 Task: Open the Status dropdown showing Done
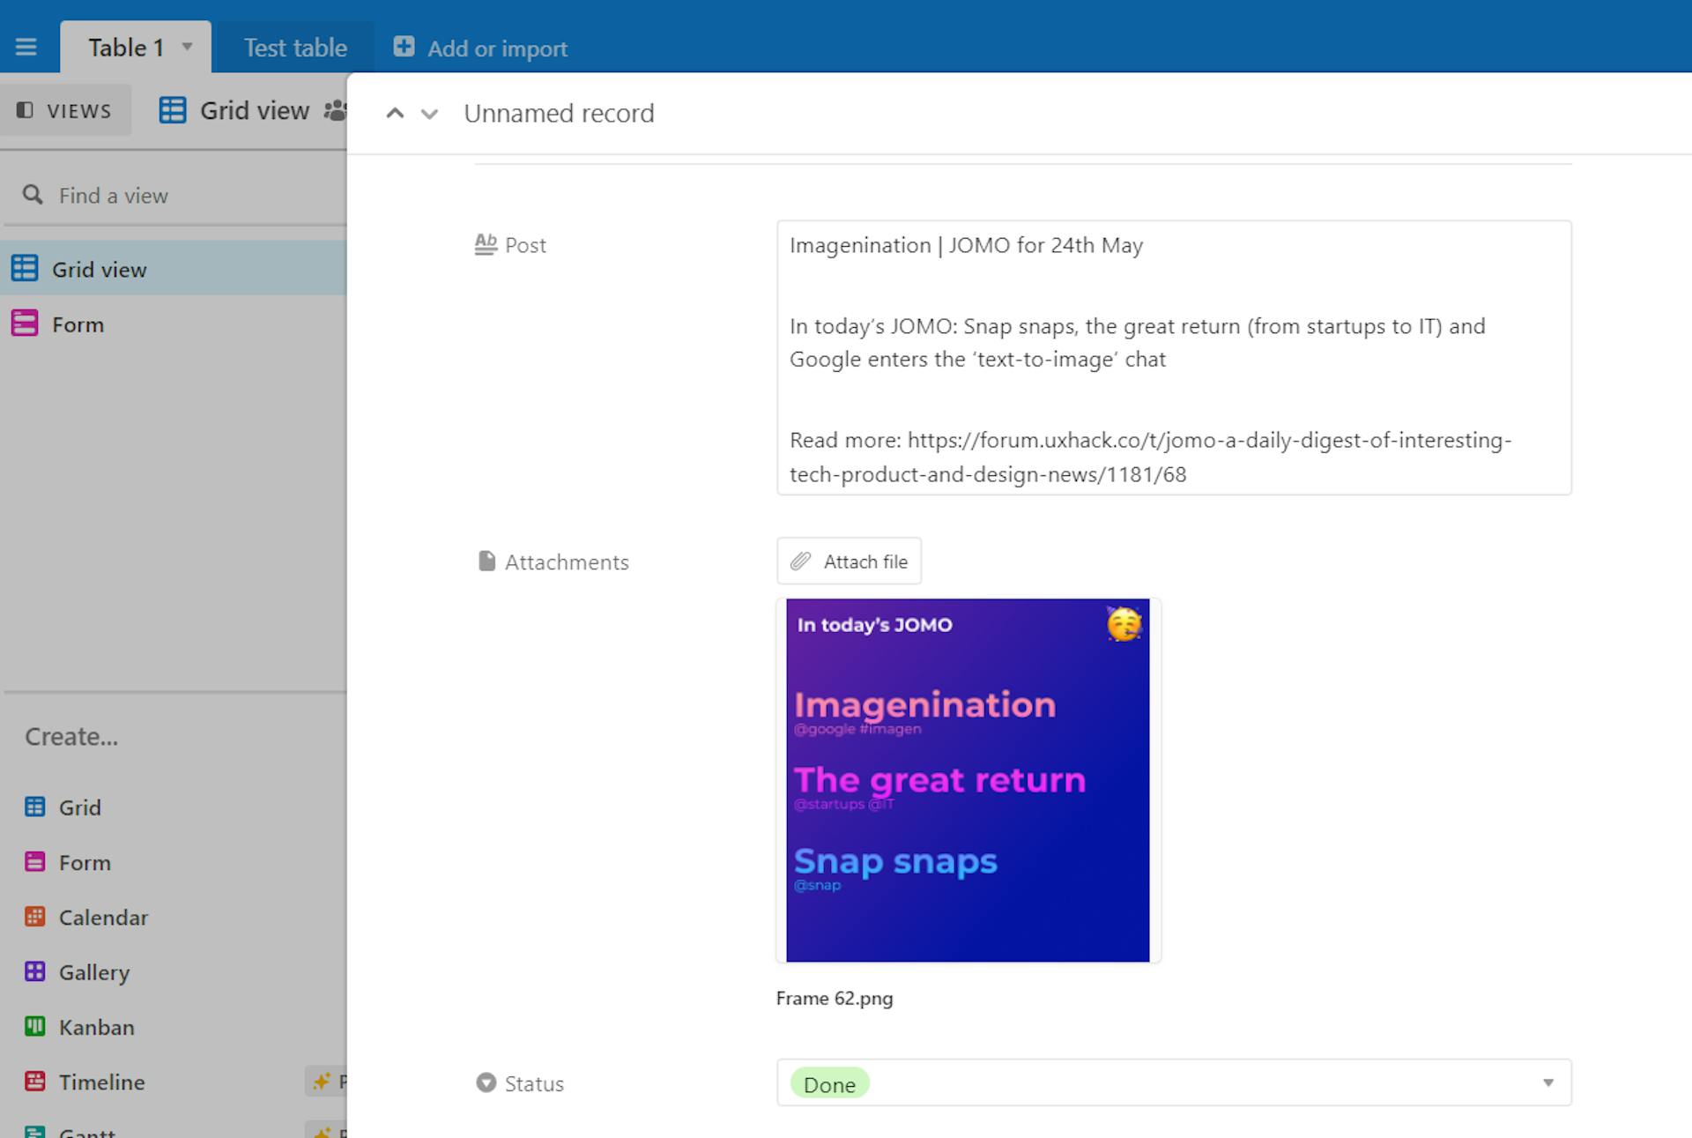[1547, 1082]
